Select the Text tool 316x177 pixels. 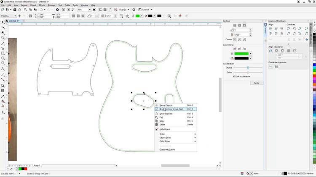coord(3,69)
